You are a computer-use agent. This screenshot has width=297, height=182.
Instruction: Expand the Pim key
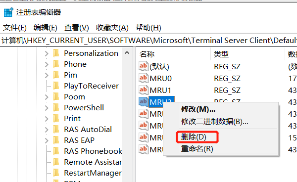47,75
